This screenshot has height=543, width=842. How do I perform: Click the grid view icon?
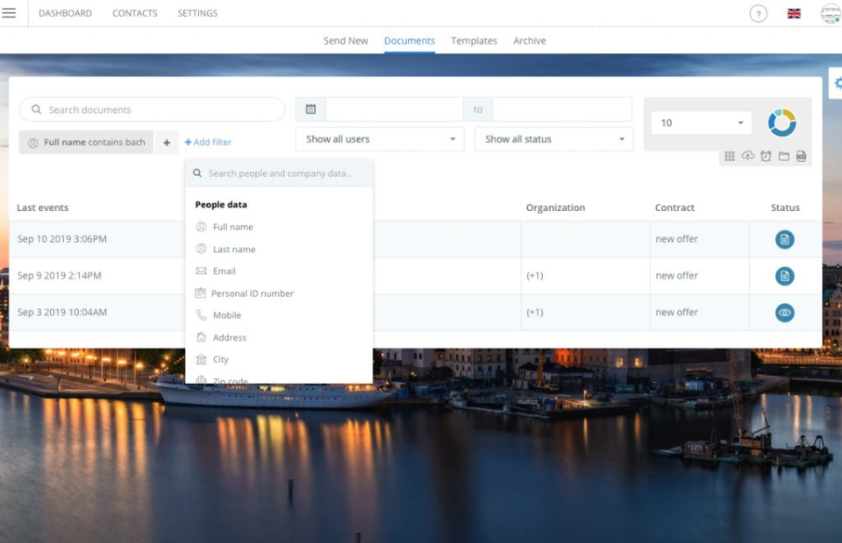pos(730,156)
